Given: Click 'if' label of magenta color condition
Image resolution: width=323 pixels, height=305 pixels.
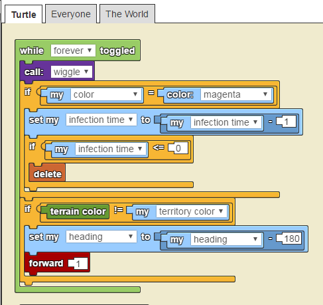Looking at the screenshot, I should click(x=28, y=92).
